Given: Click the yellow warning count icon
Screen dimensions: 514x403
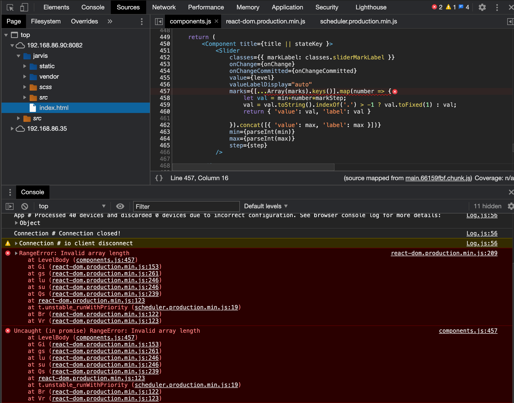Looking at the screenshot, I should pyautogui.click(x=448, y=7).
